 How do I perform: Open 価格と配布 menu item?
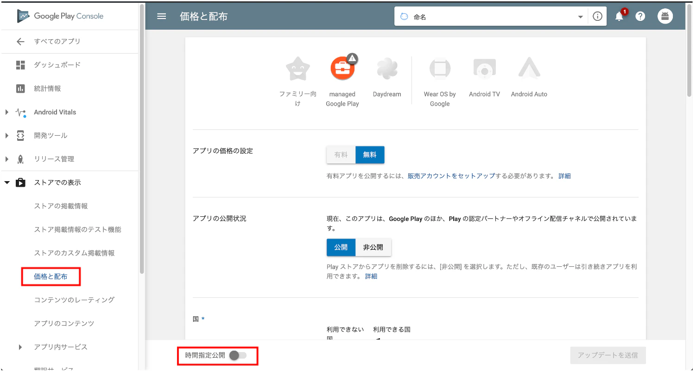(x=51, y=277)
